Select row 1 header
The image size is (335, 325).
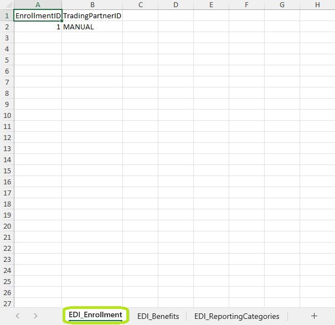[x=7, y=16]
